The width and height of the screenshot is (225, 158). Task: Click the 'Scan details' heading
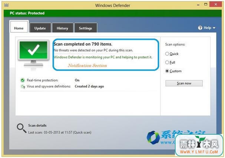point(37,126)
